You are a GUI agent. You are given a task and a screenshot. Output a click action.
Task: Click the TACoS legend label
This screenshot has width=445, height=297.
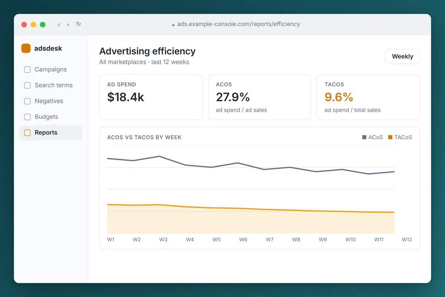[403, 137]
